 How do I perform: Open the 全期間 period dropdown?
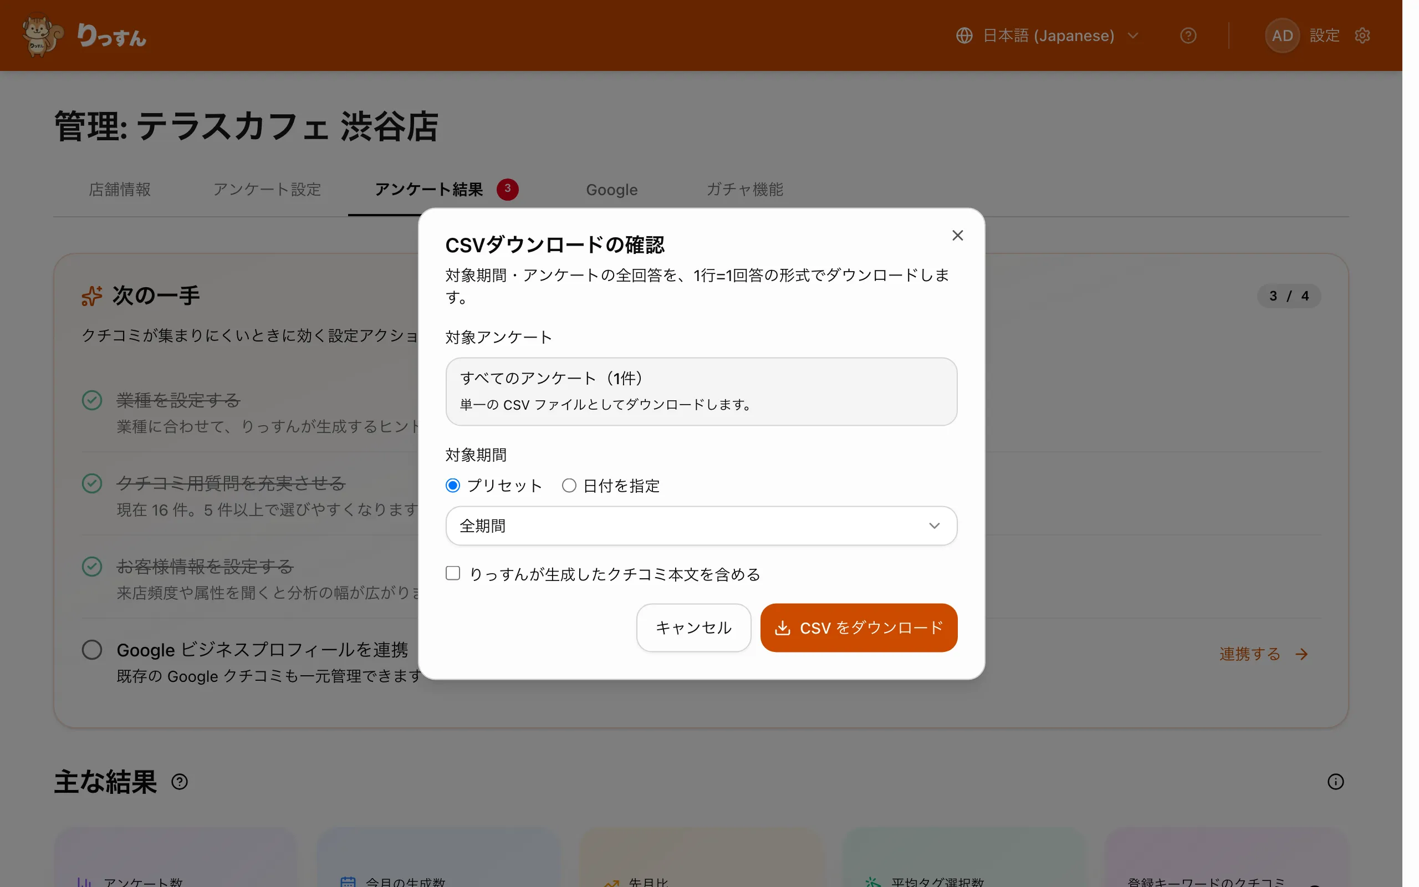701,526
